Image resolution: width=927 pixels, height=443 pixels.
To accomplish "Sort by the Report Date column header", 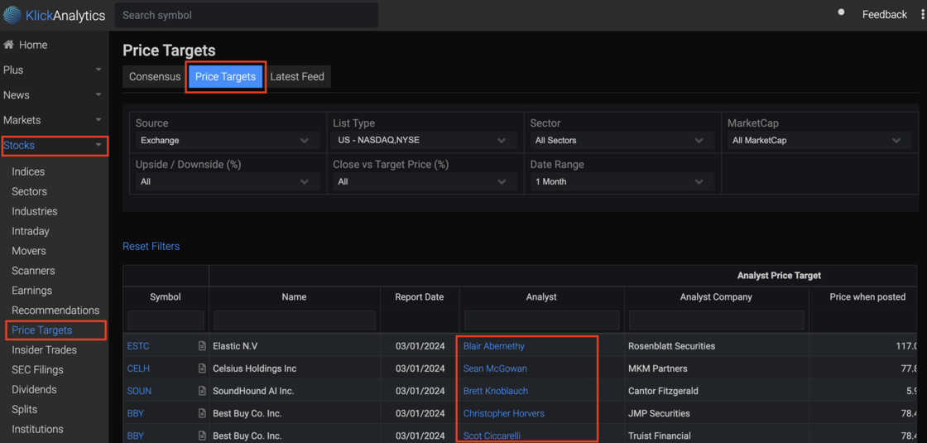I will [x=419, y=297].
